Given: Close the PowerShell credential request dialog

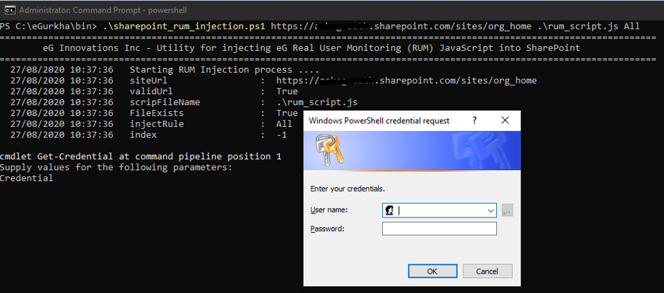Looking at the screenshot, I should 505,121.
